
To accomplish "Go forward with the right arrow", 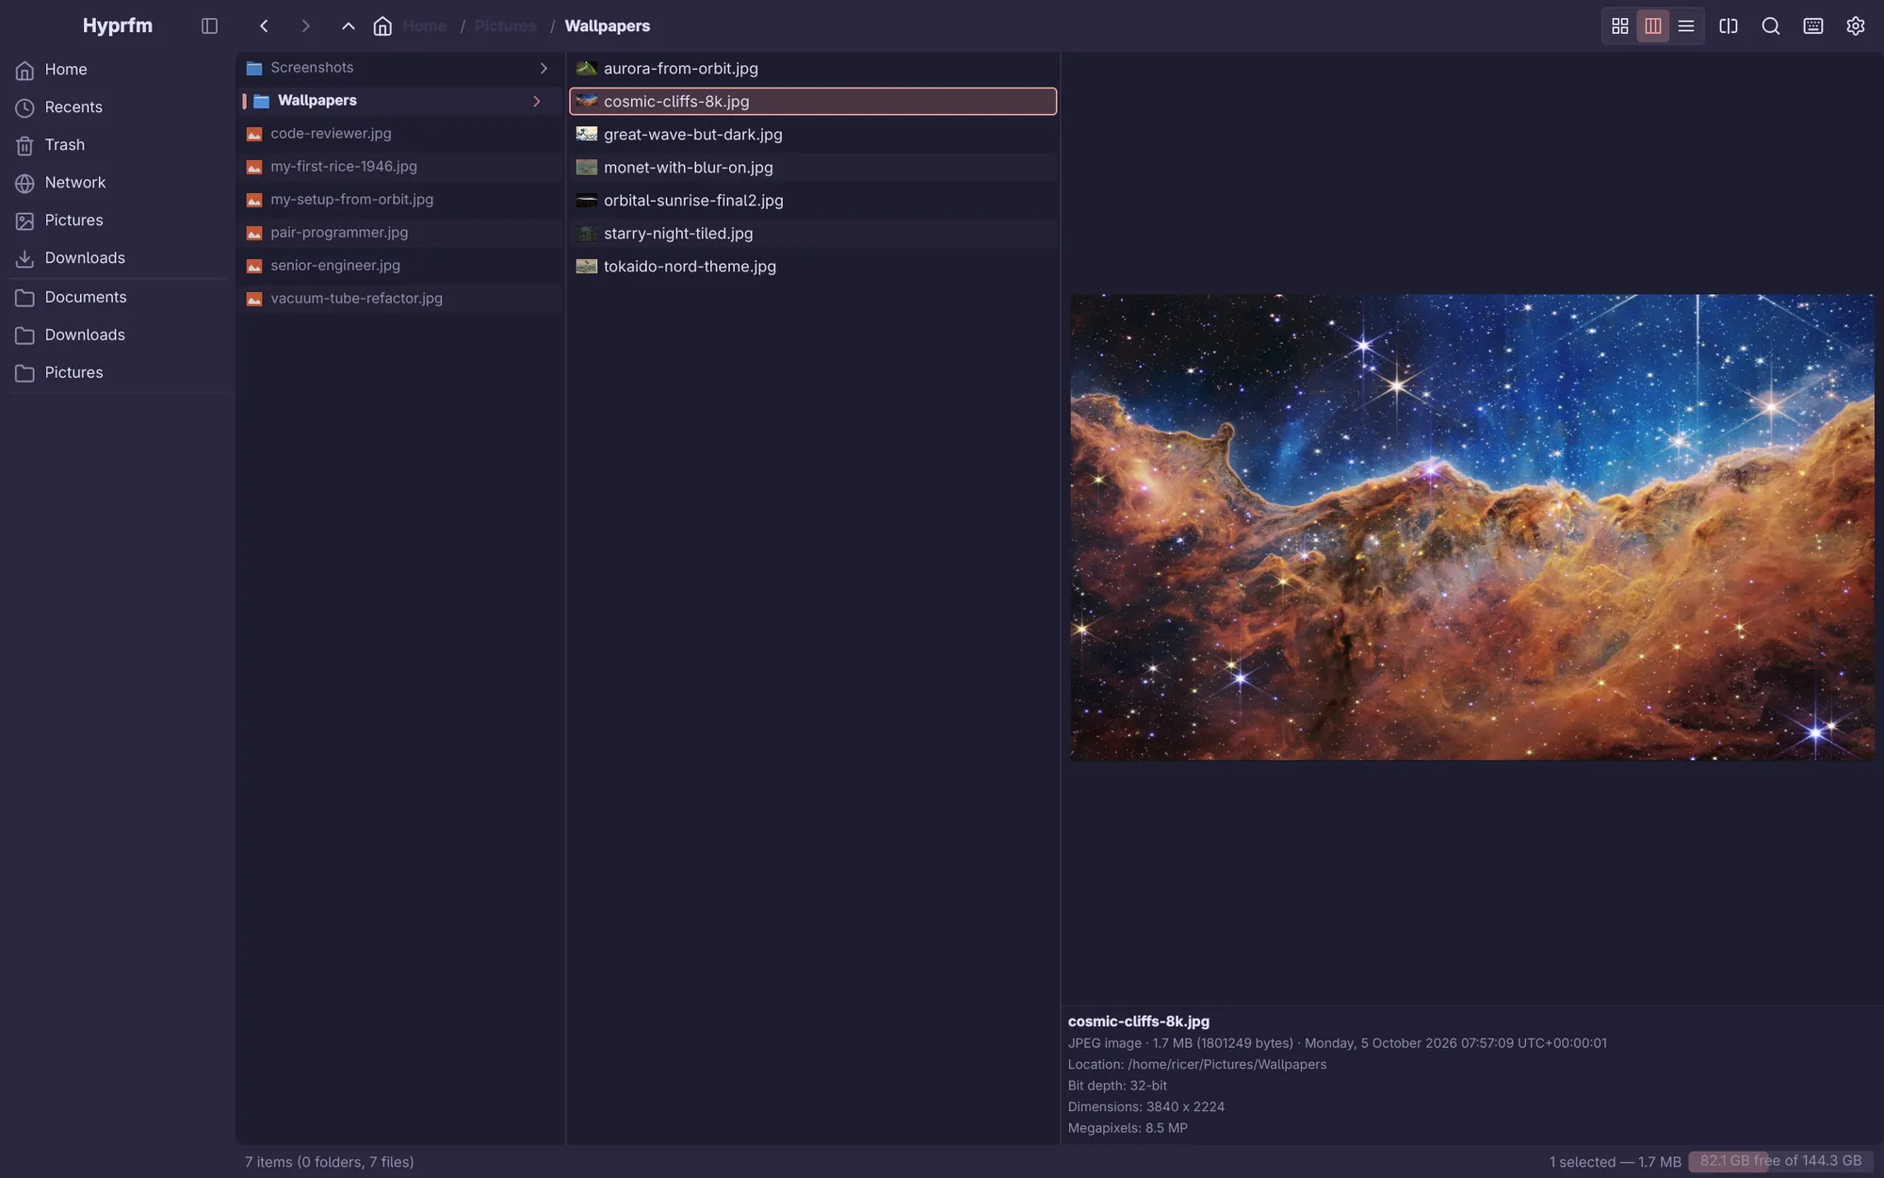I will click(305, 26).
